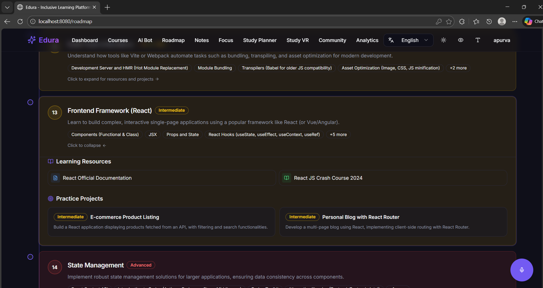Viewport: 543px width, 288px height.
Task: Close the Edura browser tab
Action: (94, 7)
